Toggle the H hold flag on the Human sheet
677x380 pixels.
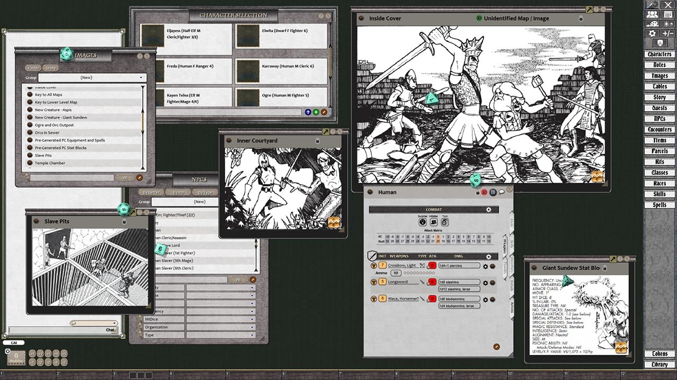coord(493,192)
